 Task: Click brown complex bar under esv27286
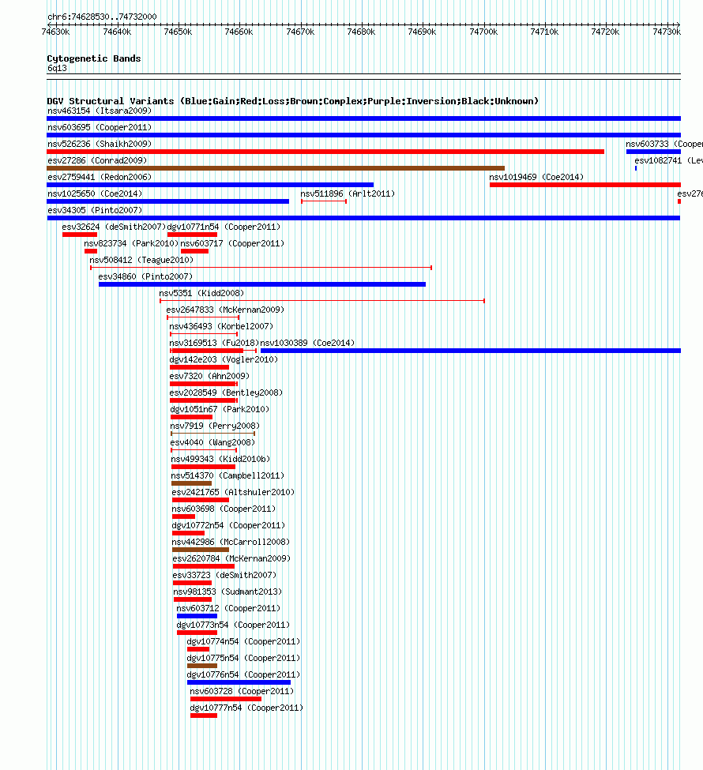point(276,168)
